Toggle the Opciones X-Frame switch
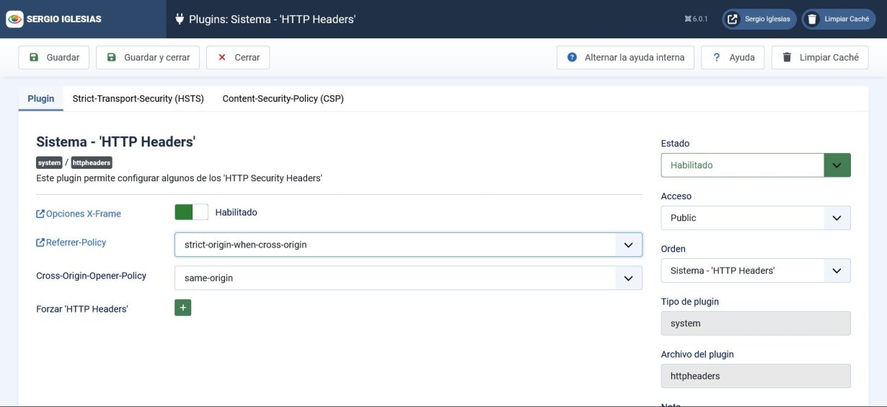Screen dimensions: 887x407 pyautogui.click(x=191, y=212)
